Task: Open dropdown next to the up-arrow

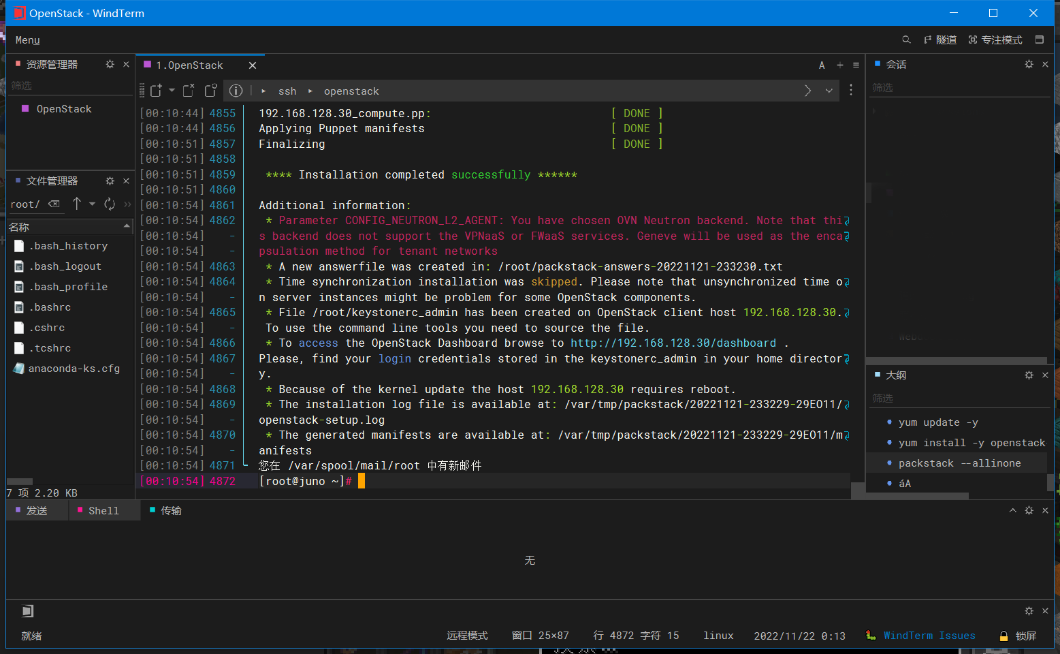Action: pos(92,204)
